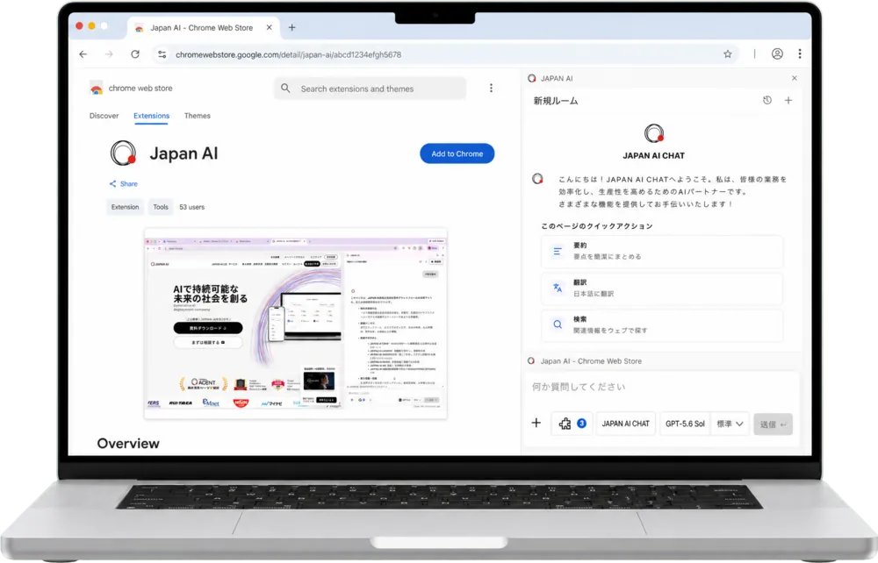Screen dimensions: 878x563
Task: Click the search magnifier in store search
Action: pyautogui.click(x=285, y=89)
